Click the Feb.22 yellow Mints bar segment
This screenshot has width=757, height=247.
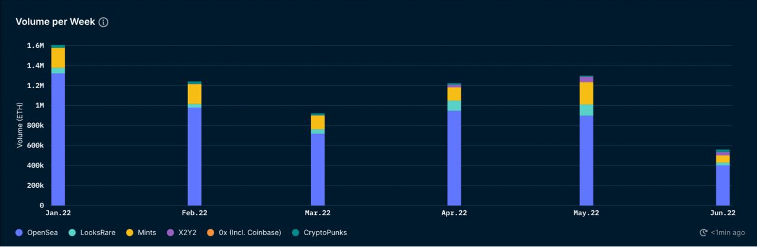[x=195, y=94]
